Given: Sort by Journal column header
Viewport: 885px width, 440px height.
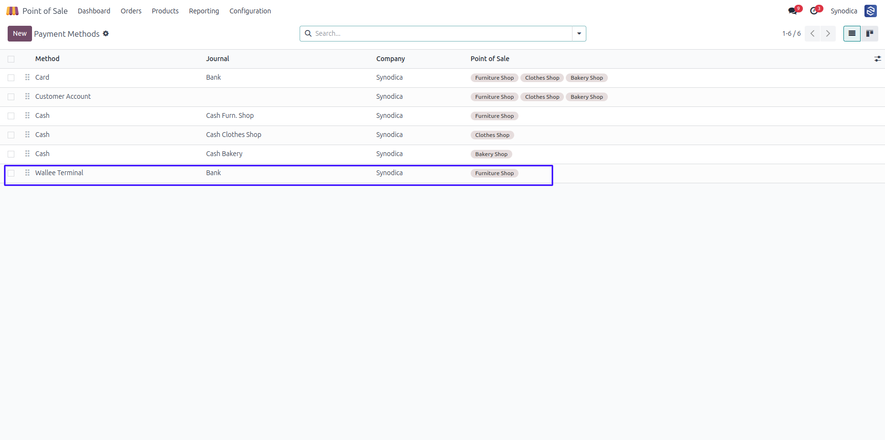Looking at the screenshot, I should coord(217,59).
